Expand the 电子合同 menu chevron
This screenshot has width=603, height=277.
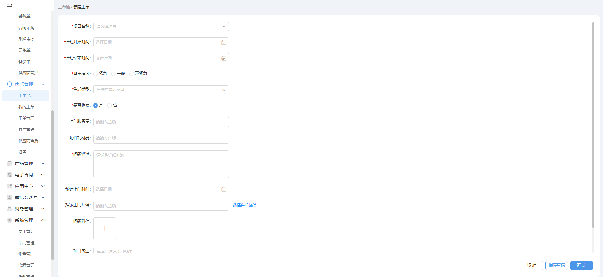[43, 175]
